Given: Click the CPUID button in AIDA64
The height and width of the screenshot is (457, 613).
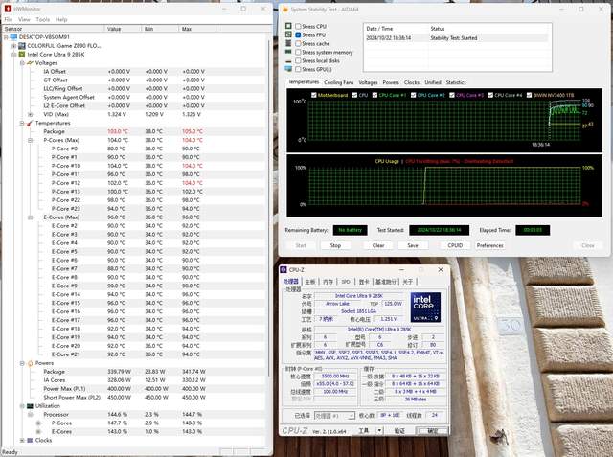Looking at the screenshot, I should 455,245.
